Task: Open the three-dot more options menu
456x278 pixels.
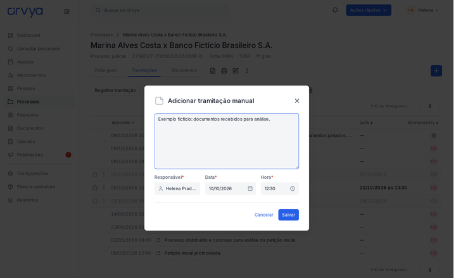Action: (246, 71)
